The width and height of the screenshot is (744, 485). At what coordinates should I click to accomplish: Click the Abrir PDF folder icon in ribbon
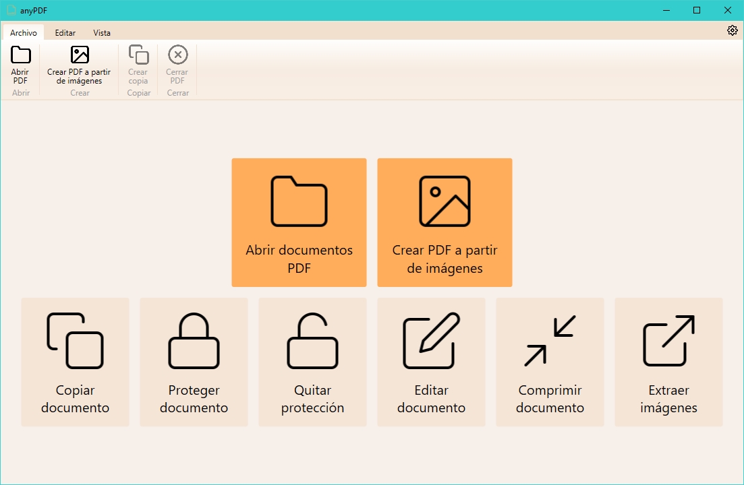(x=20, y=55)
